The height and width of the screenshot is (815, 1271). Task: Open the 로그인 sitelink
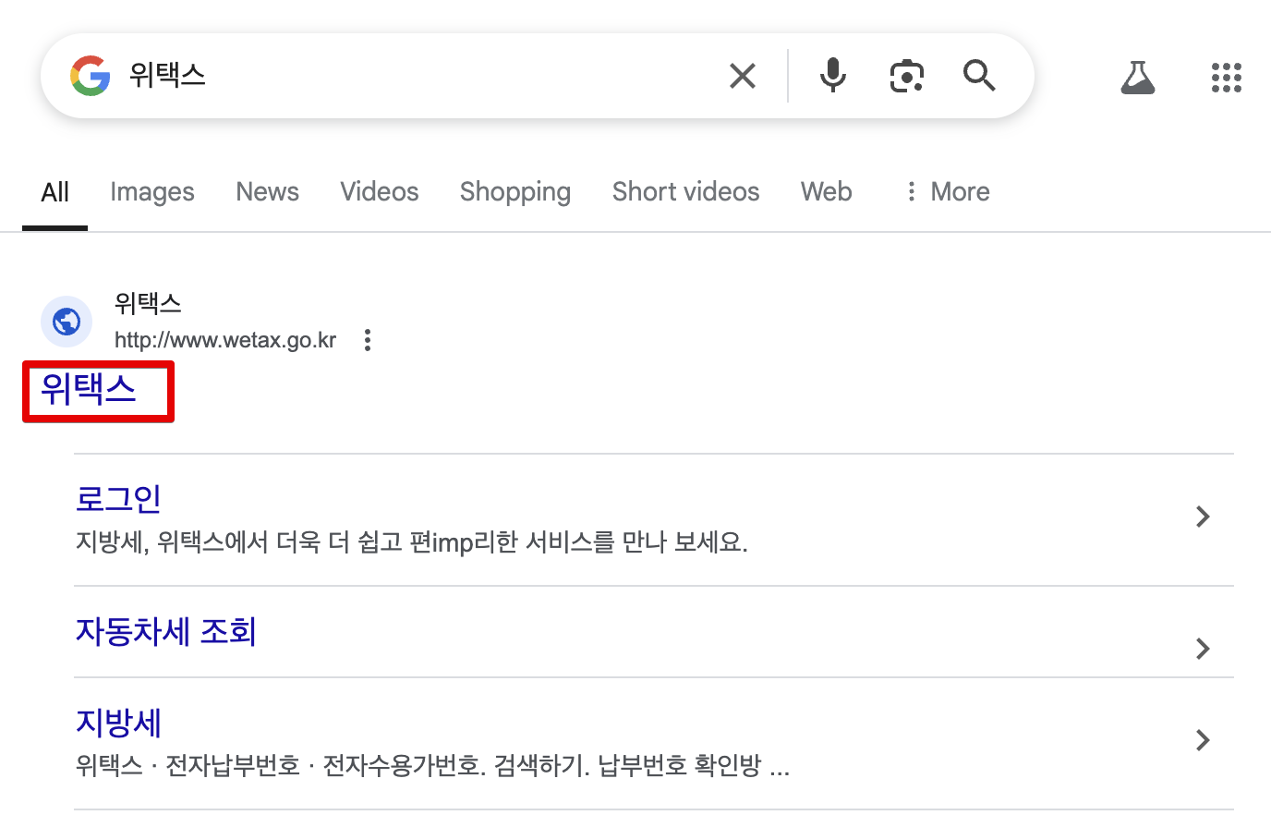click(x=118, y=499)
